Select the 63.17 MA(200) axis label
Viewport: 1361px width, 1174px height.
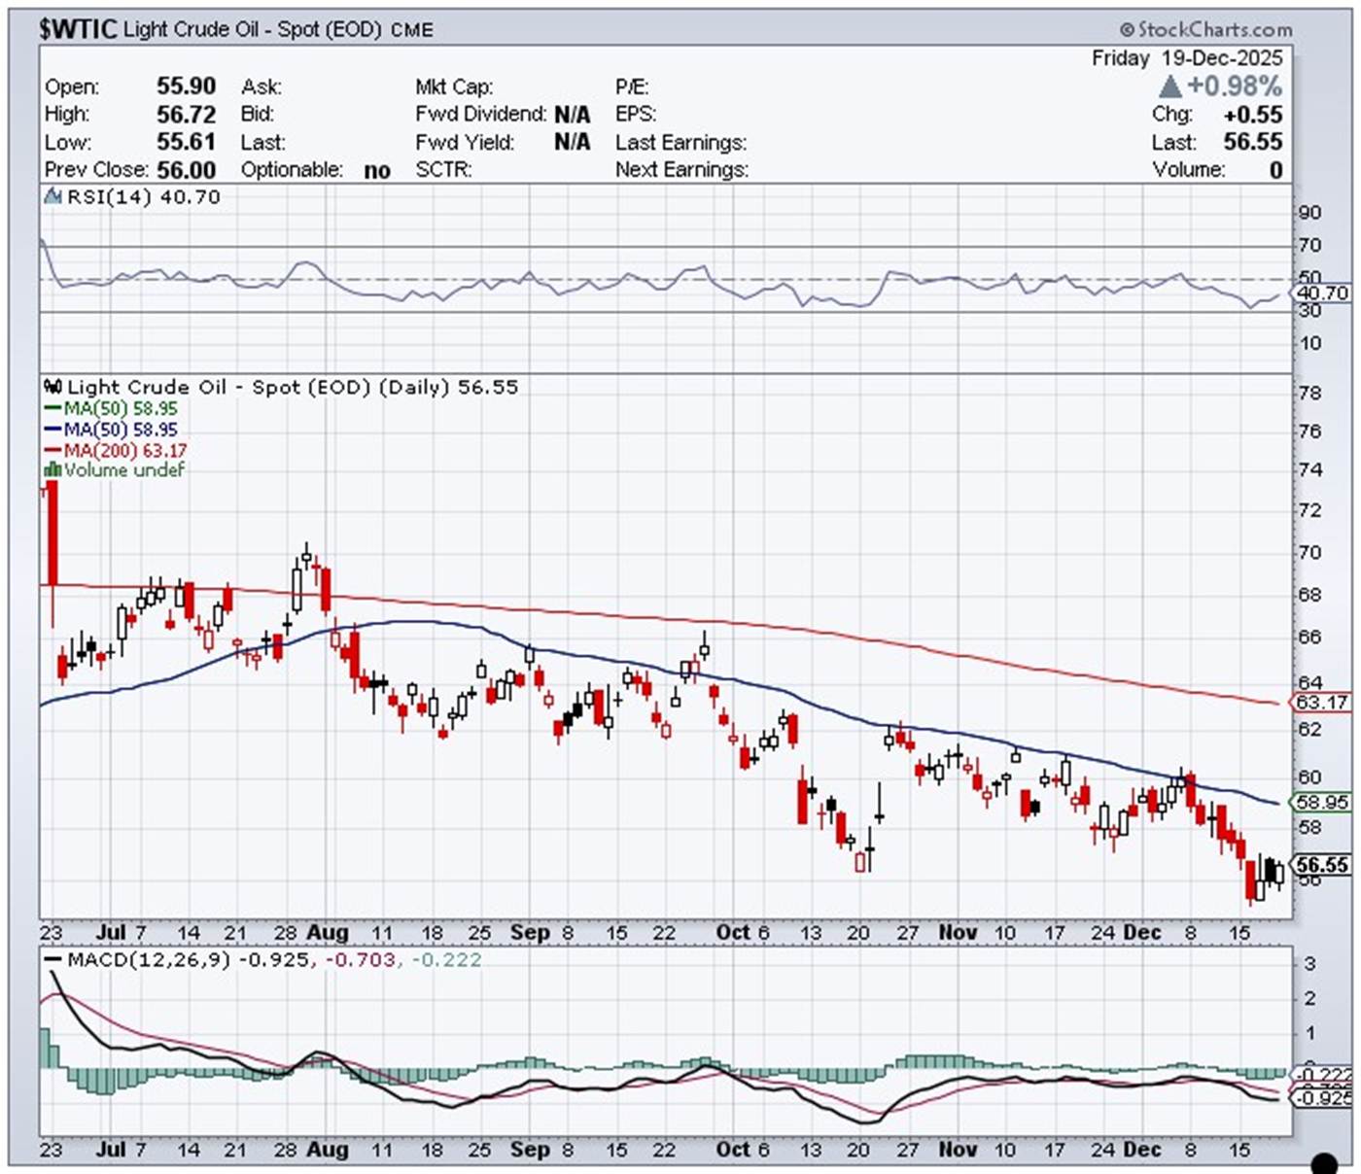[1322, 702]
